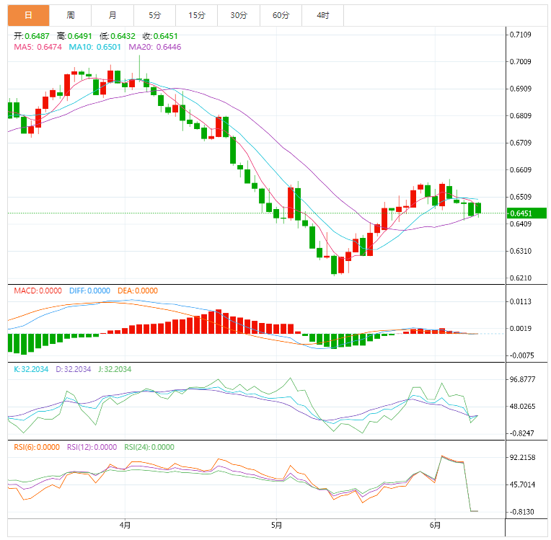Open the 5分 timeframe tab

tap(154, 15)
